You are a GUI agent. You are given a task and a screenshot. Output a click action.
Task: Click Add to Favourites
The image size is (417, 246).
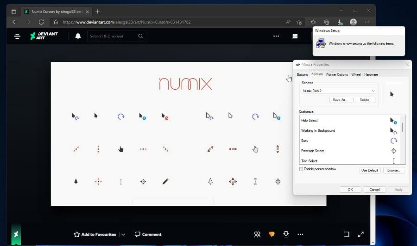95,234
